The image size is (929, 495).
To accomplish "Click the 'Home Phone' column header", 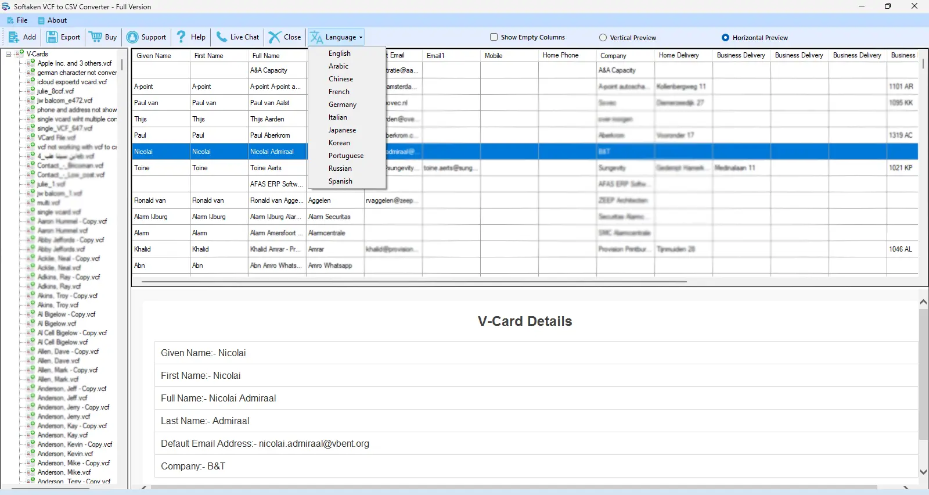I will 560,55.
